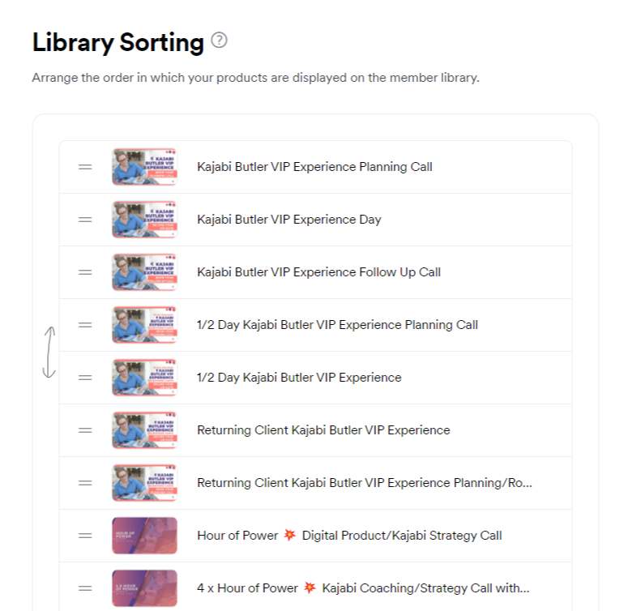Click 1/2 Day Kajabi Butler VIP Experience Planning Call title
This screenshot has width=641, height=611.
click(x=337, y=325)
